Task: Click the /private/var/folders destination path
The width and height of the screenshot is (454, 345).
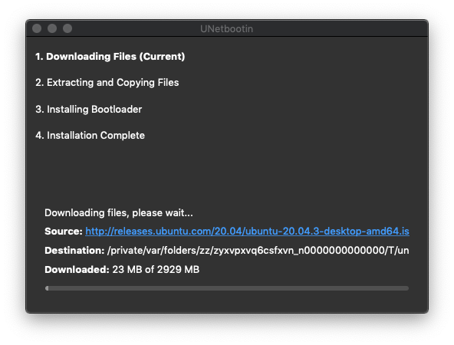Action: click(258, 251)
